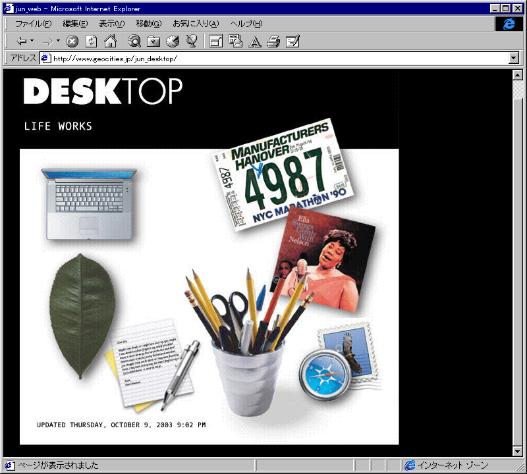This screenshot has width=527, height=474.
Task: Expand the address bar dropdown arrow
Action: (x=514, y=59)
